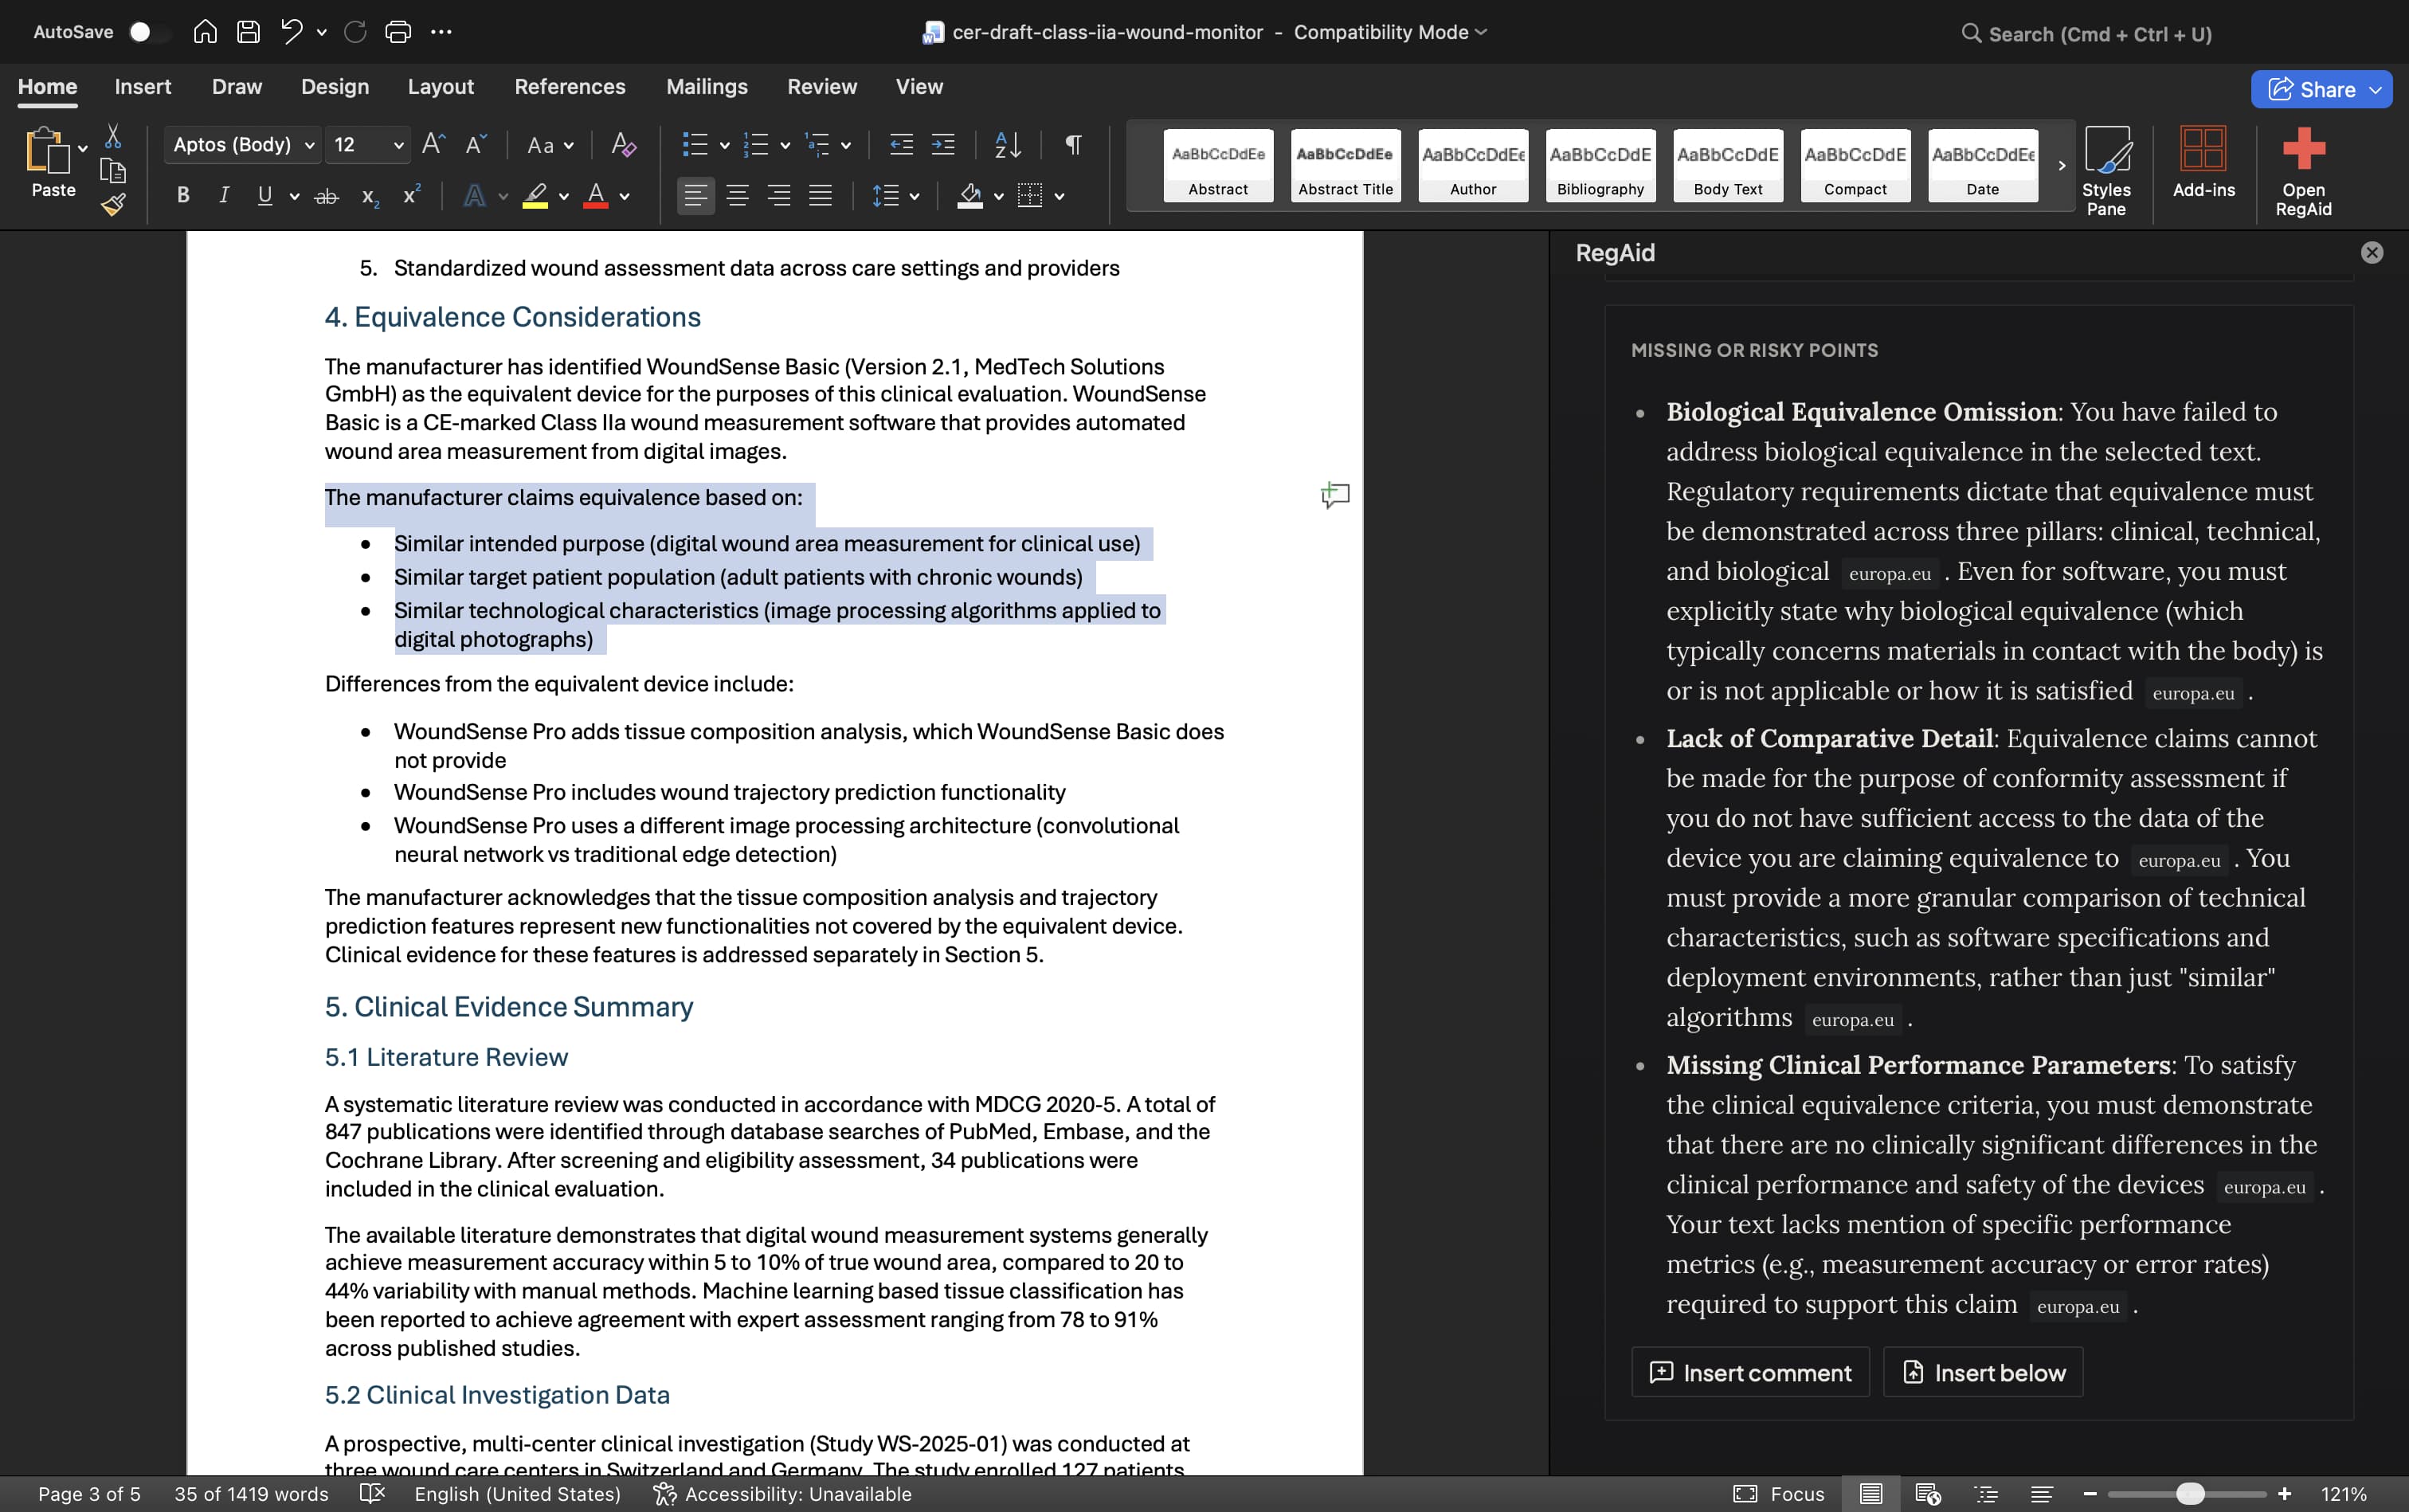2409x1512 pixels.
Task: Apply bold formatting to selection
Action: (x=182, y=195)
